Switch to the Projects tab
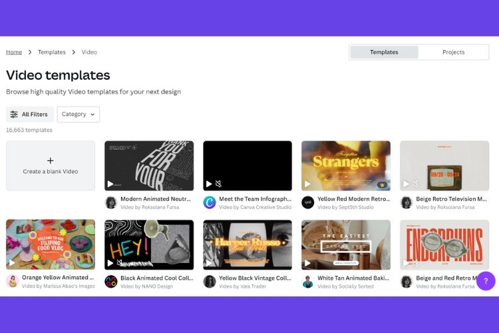The image size is (499, 333). (x=453, y=52)
